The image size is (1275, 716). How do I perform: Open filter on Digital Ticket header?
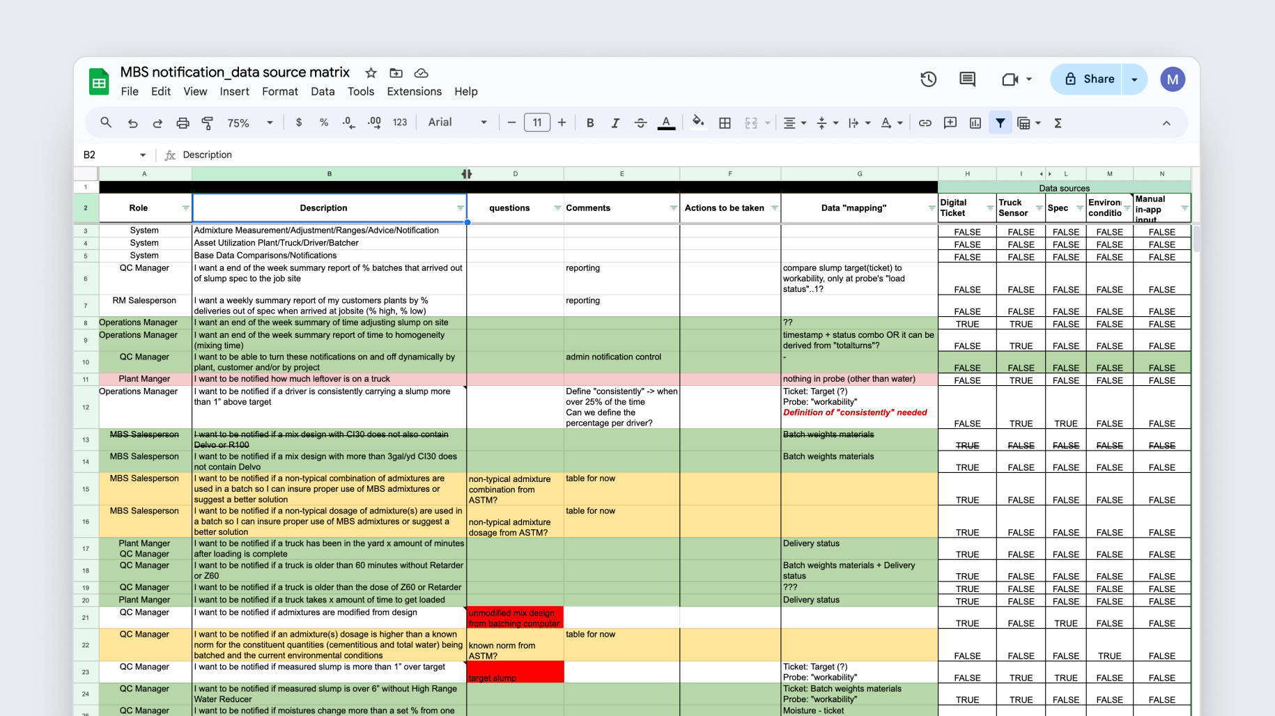click(990, 208)
